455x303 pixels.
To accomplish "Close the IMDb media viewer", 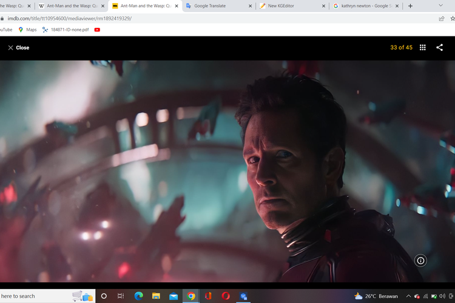I will (18, 47).
